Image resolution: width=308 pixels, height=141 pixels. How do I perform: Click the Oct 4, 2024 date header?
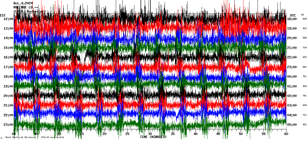23,3
